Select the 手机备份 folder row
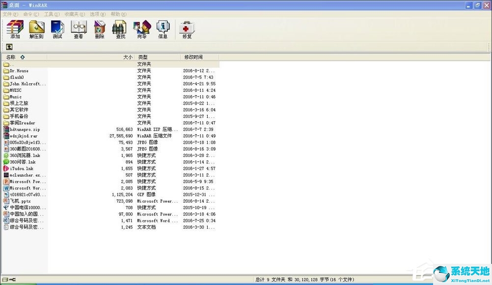The height and width of the screenshot is (285, 492). [x=110, y=116]
